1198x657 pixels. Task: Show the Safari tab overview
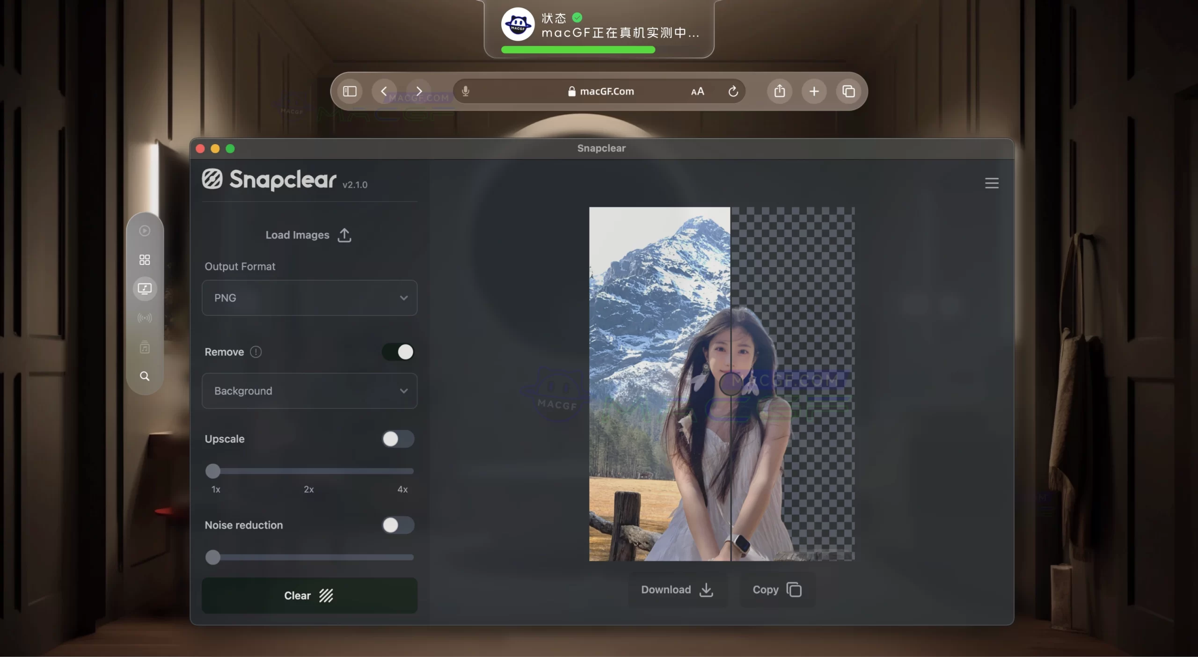[x=848, y=91]
